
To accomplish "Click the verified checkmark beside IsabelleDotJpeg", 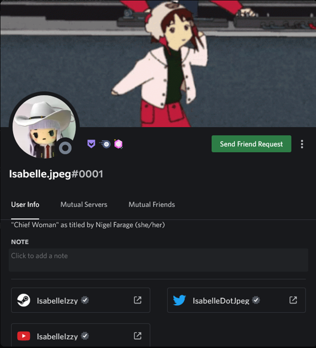I will pyautogui.click(x=256, y=300).
